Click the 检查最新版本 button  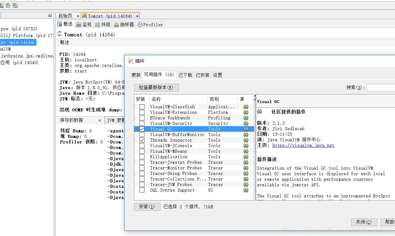click(156, 88)
